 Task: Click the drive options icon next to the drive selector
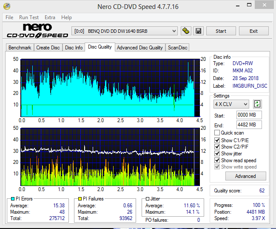[x=186, y=31]
